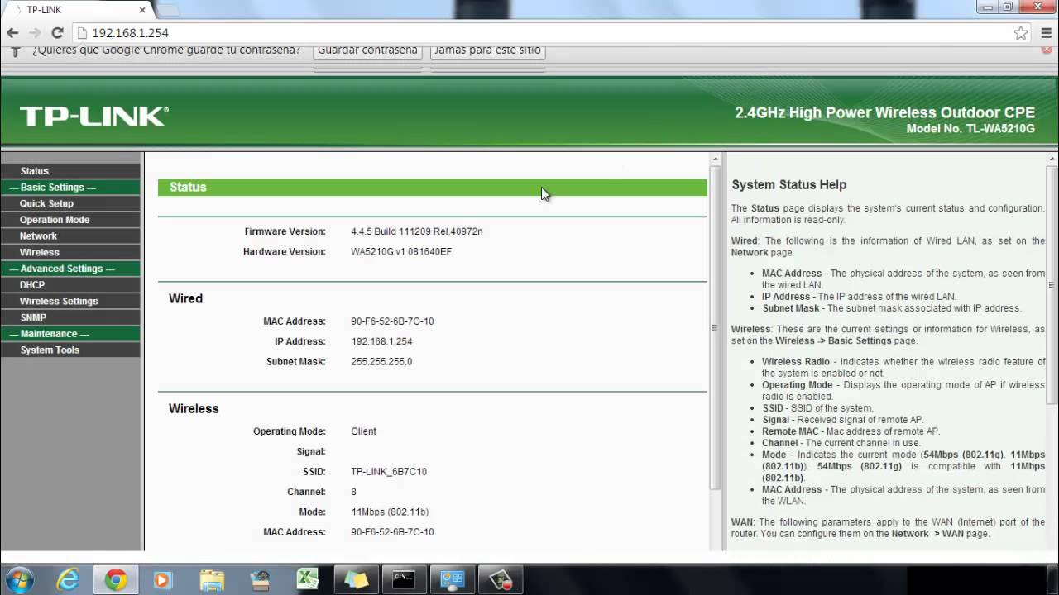Go back using the browser Back arrow
The width and height of the screenshot is (1059, 595).
pyautogui.click(x=12, y=33)
